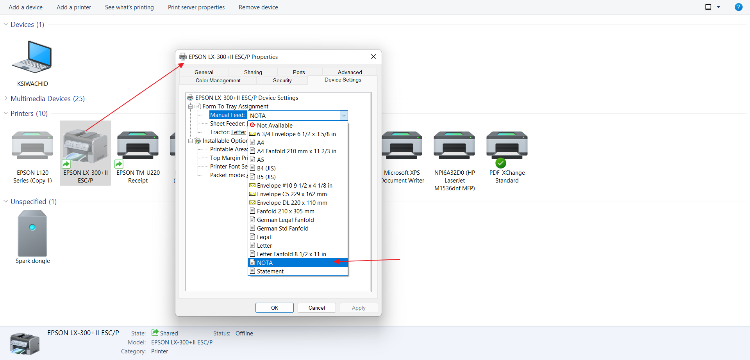Viewport: 750px width, 360px height.
Task: Click the printer icon in the Properties title bar
Action: coord(182,57)
